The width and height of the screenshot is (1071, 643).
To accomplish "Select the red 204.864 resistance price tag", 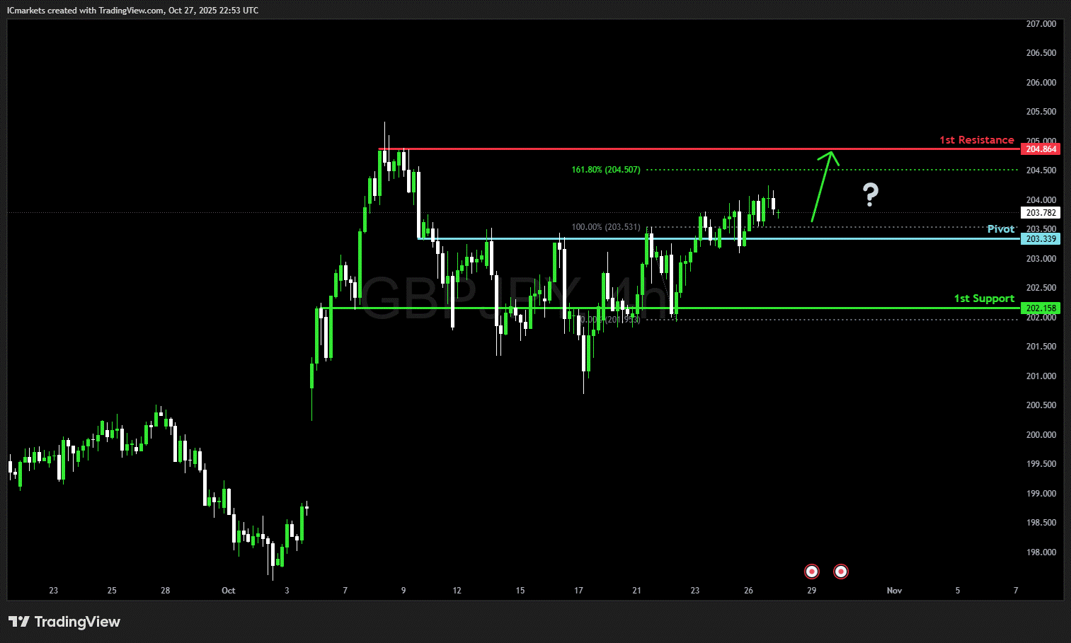I will click(x=1041, y=149).
